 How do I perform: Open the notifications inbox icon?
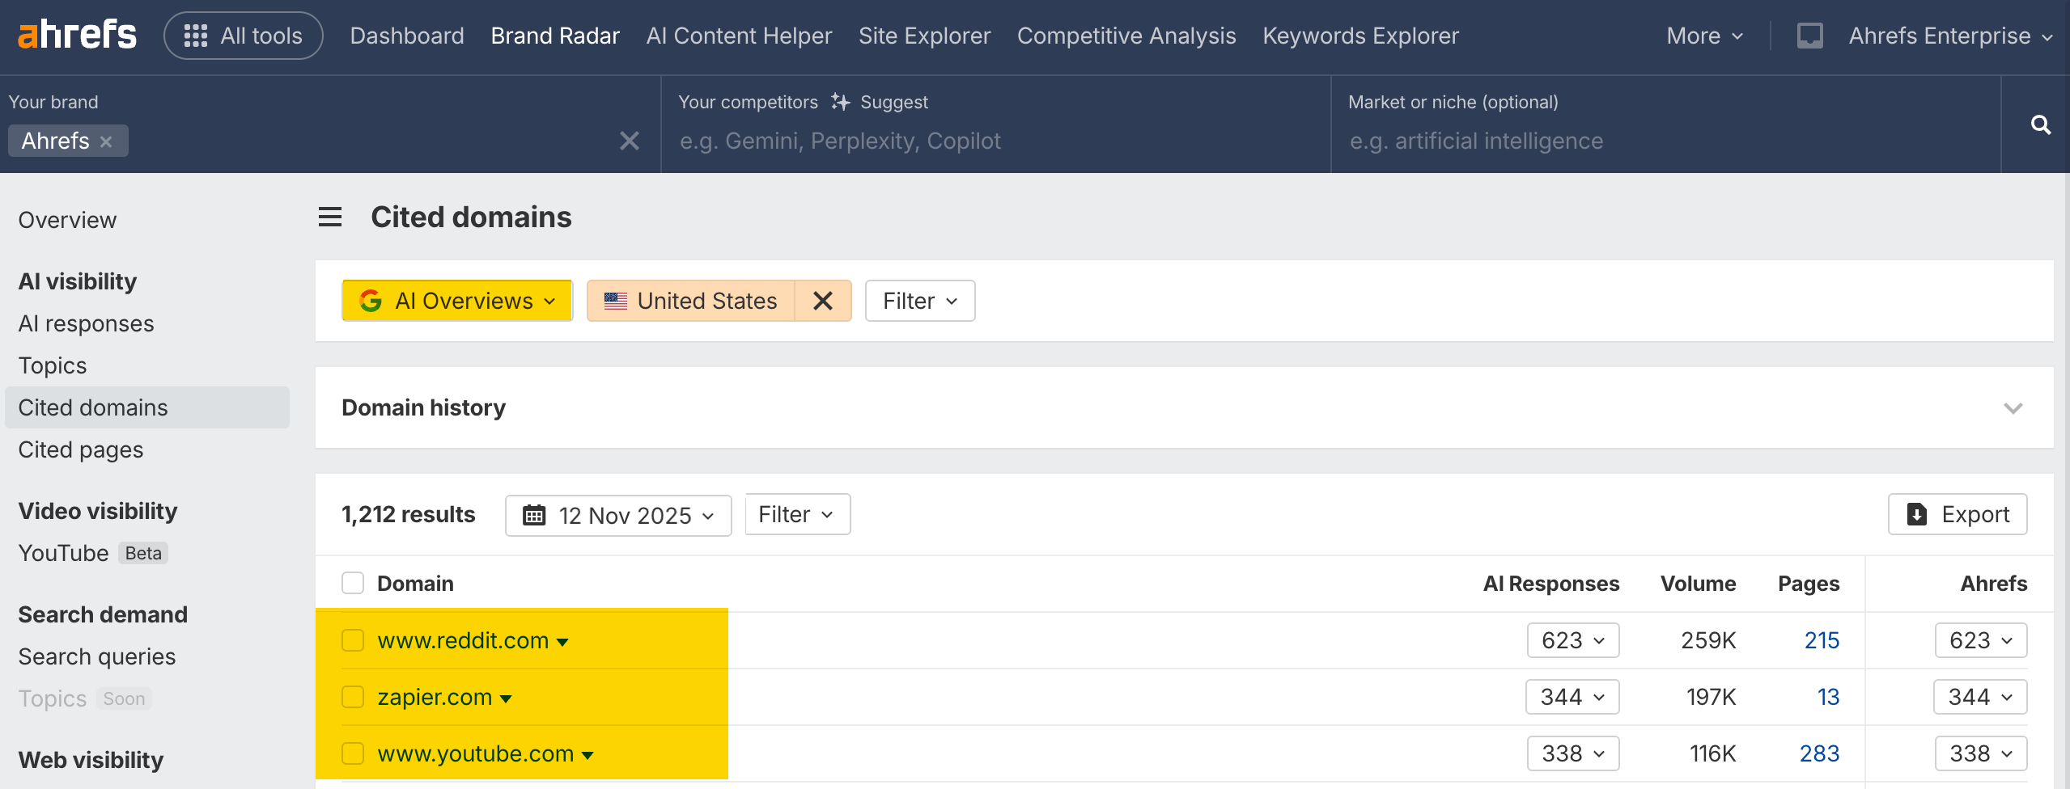(1809, 36)
